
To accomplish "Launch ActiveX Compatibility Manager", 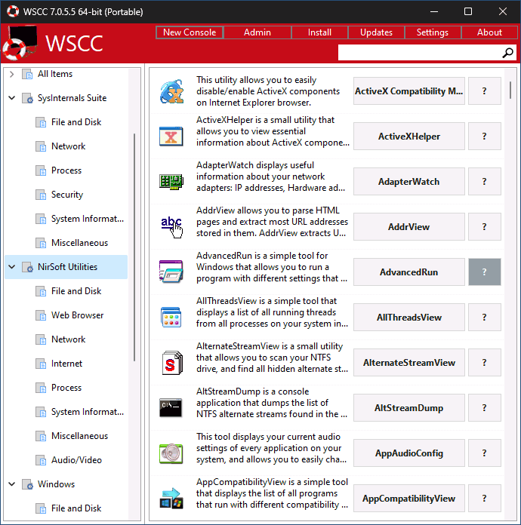I will coord(409,91).
